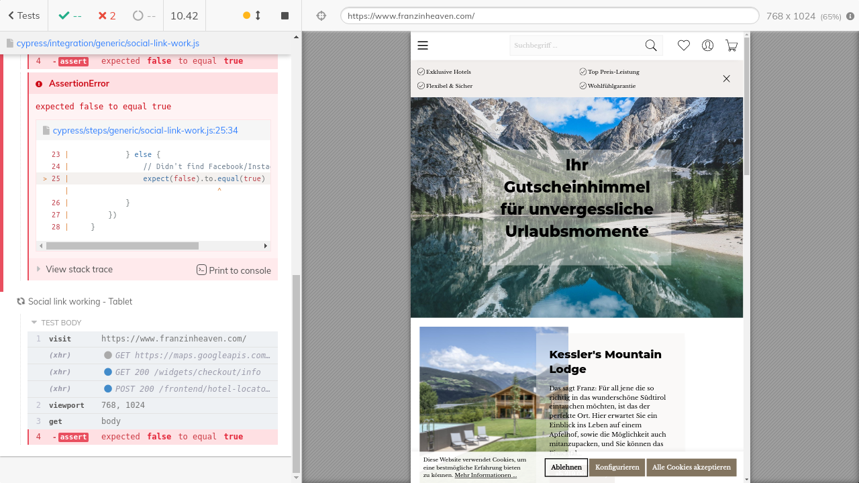Click the Ablehnen cookie button
Image resolution: width=859 pixels, height=483 pixels.
(x=566, y=468)
